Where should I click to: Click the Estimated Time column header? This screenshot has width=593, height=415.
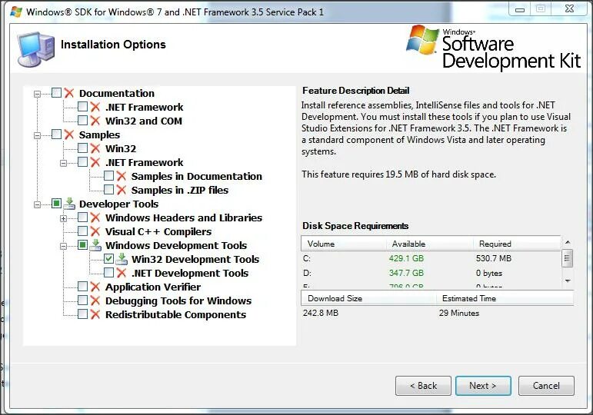pos(505,298)
